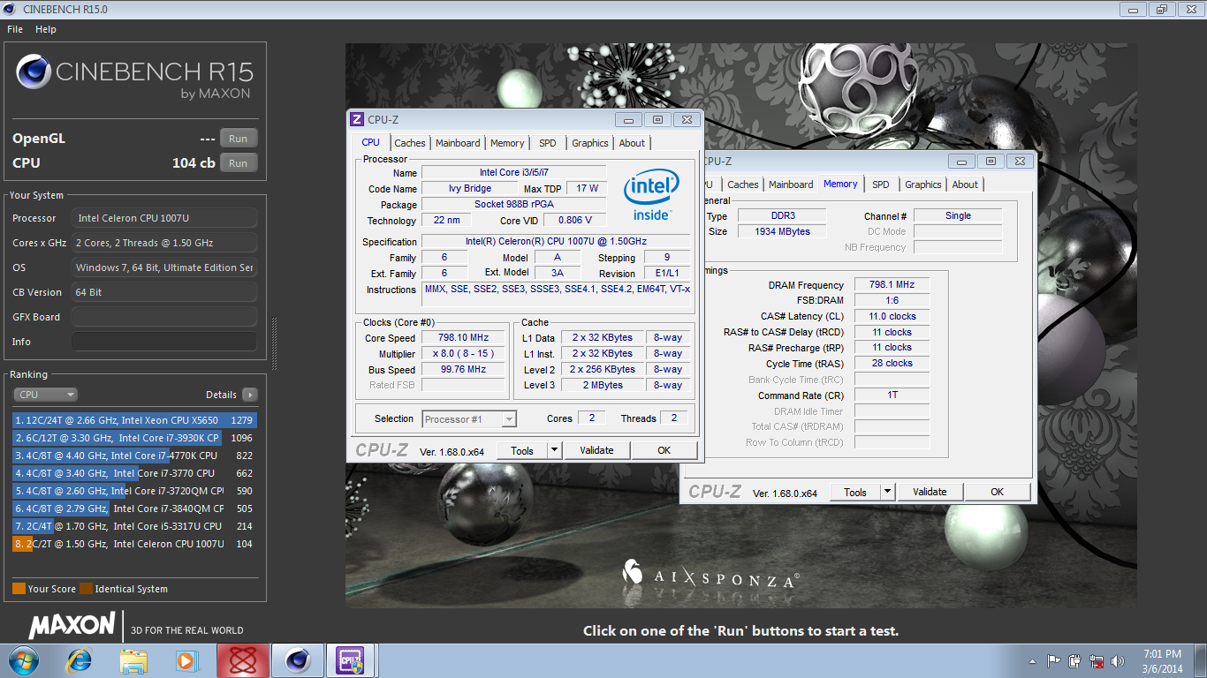Switch to Mainboard tab in front CPU-Z
This screenshot has height=678, width=1207.
point(458,143)
